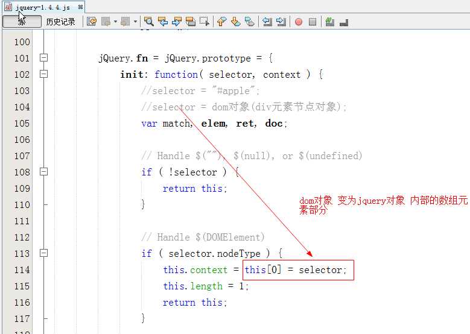Click the green Uncomment icon

pos(329,22)
